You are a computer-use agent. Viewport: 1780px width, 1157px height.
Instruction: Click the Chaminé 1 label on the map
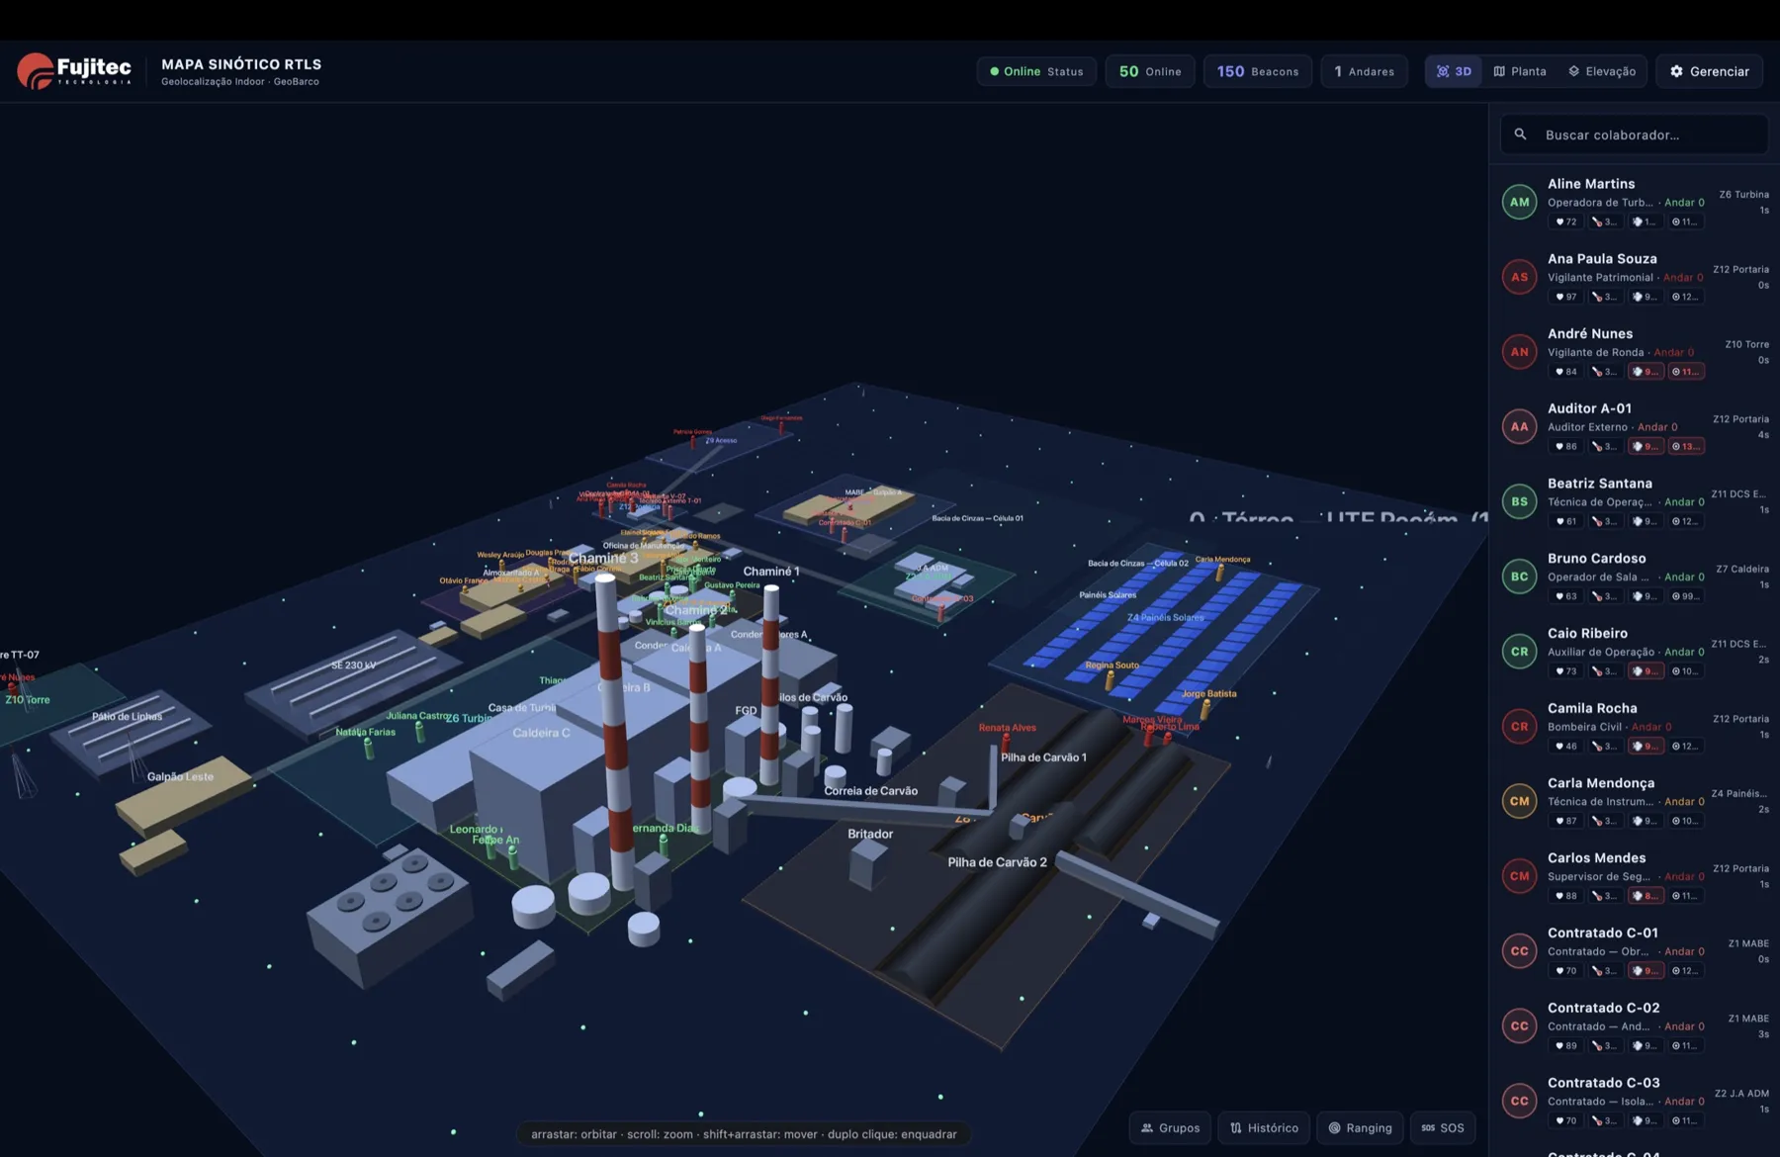click(x=771, y=572)
